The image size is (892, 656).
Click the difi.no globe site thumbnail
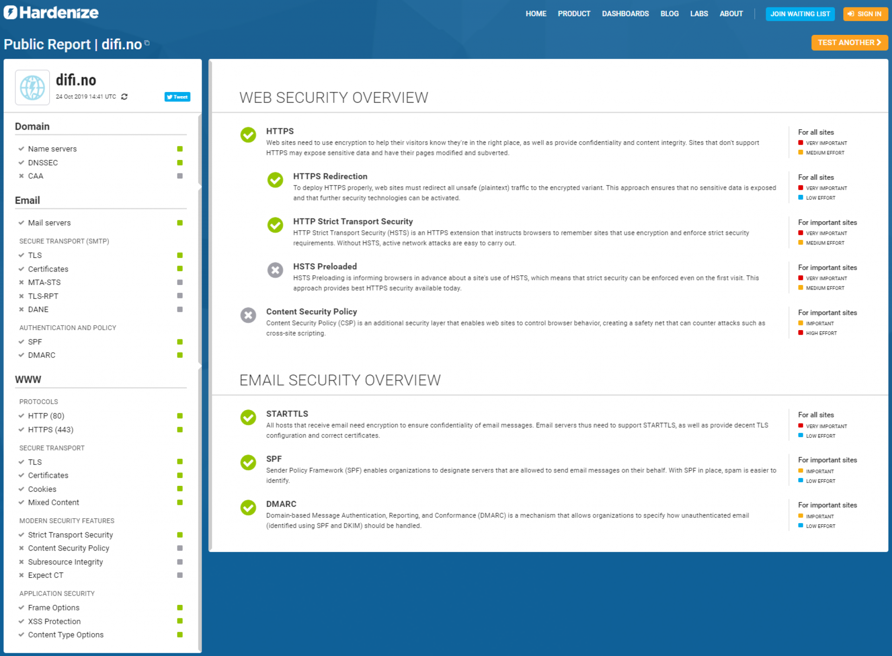pyautogui.click(x=33, y=87)
